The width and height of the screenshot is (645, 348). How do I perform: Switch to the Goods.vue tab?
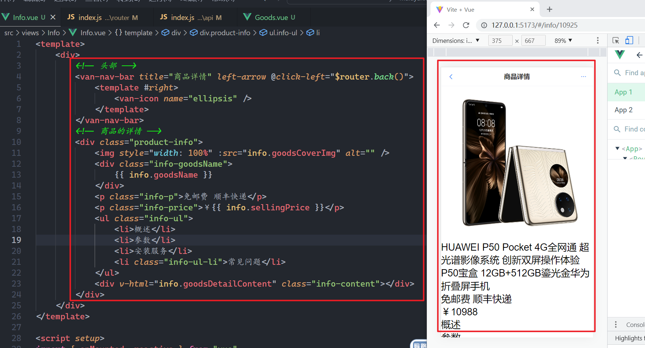click(275, 17)
